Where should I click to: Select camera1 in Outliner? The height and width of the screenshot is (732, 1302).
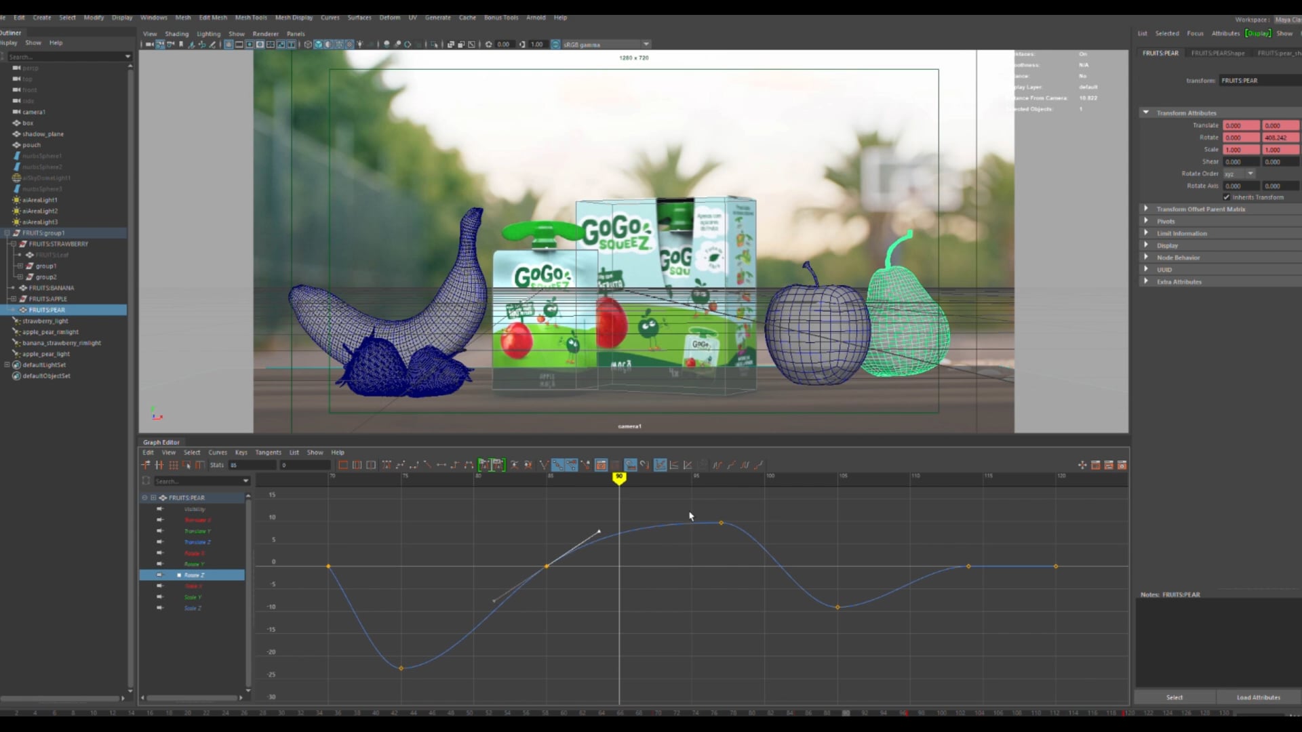click(34, 112)
